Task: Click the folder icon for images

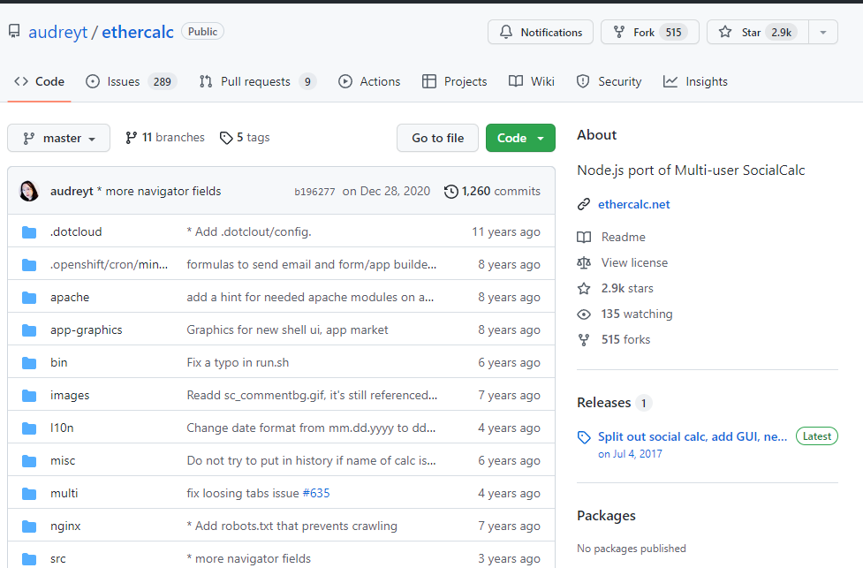Action: click(x=29, y=396)
